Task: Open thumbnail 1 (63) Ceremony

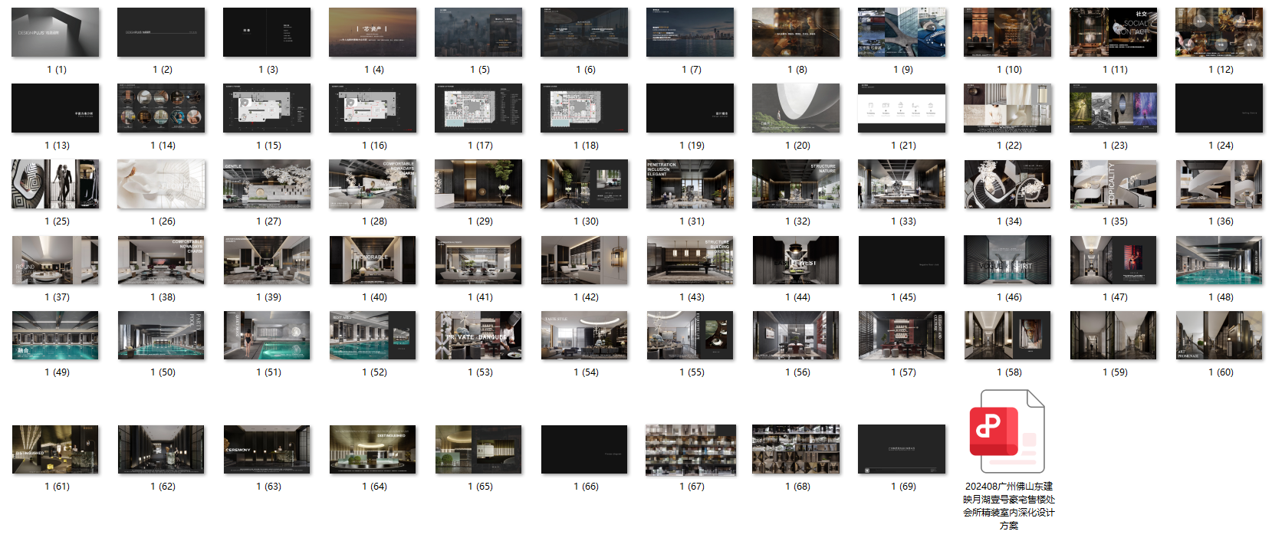Action: tap(267, 449)
